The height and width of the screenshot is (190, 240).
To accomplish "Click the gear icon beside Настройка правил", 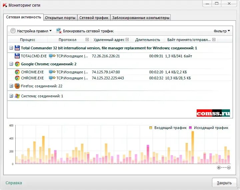I will point(13,31).
